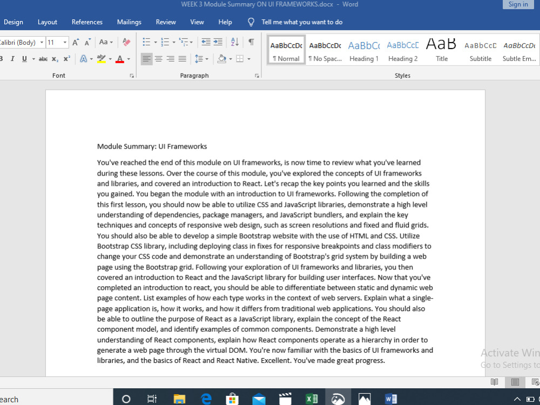The width and height of the screenshot is (540, 405).
Task: Click Tell me what you want to do
Action: click(x=302, y=22)
